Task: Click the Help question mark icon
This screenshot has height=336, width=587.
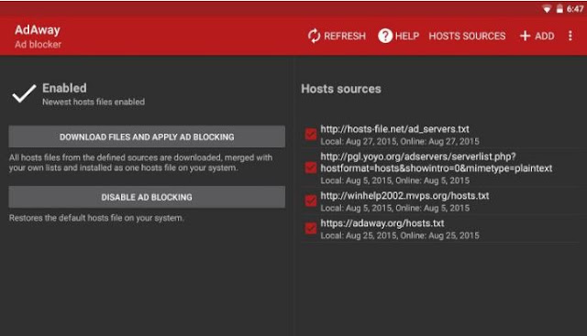Action: pyautogui.click(x=385, y=36)
